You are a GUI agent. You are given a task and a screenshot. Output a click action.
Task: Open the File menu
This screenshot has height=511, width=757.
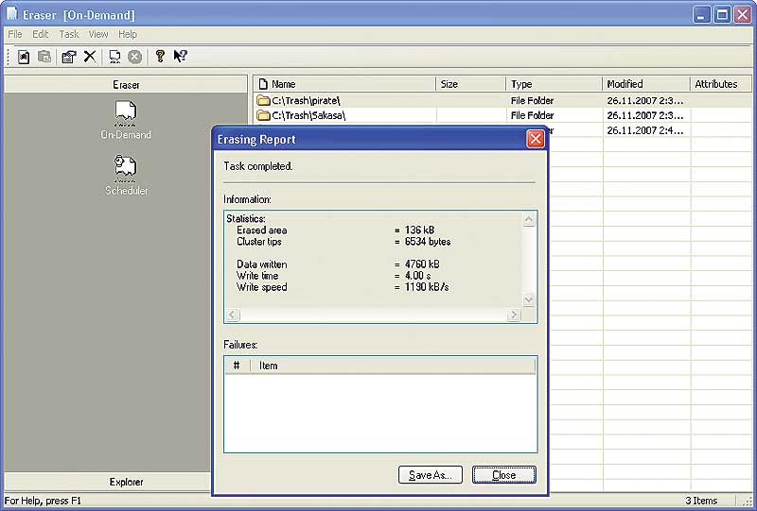click(x=15, y=34)
